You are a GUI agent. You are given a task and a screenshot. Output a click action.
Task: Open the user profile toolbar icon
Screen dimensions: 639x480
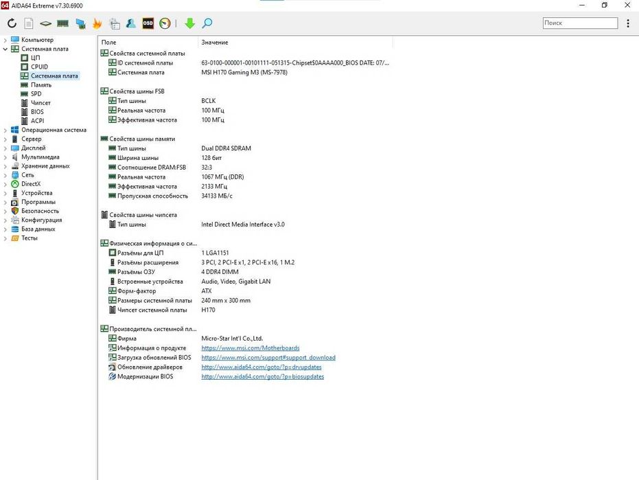click(x=131, y=23)
